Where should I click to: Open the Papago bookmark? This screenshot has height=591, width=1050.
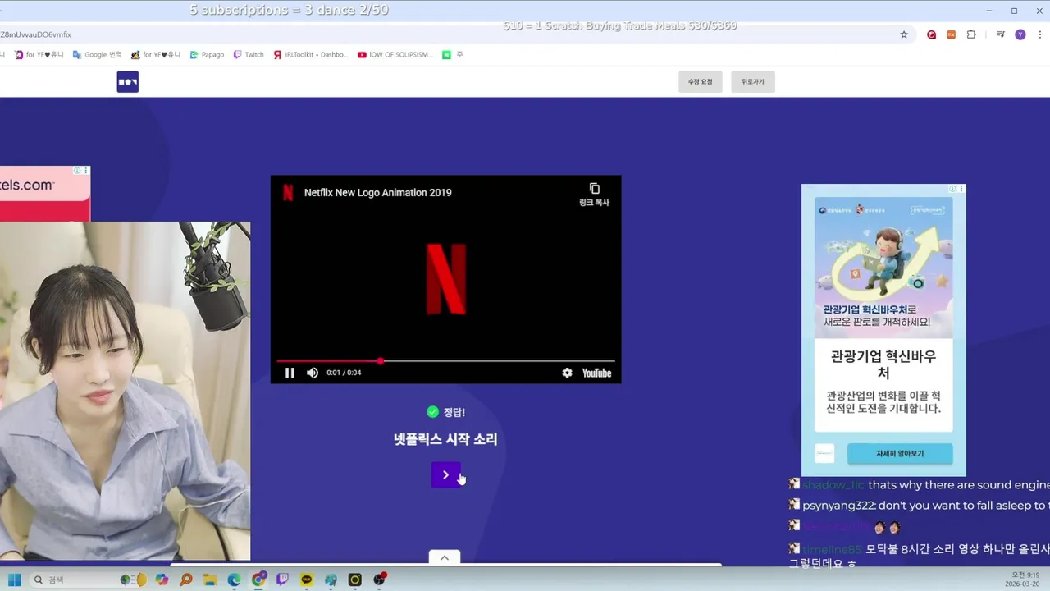point(207,54)
